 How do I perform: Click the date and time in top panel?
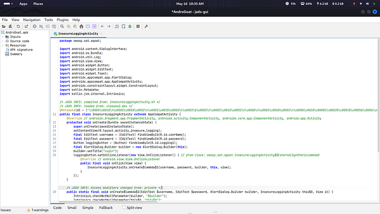coord(190,4)
